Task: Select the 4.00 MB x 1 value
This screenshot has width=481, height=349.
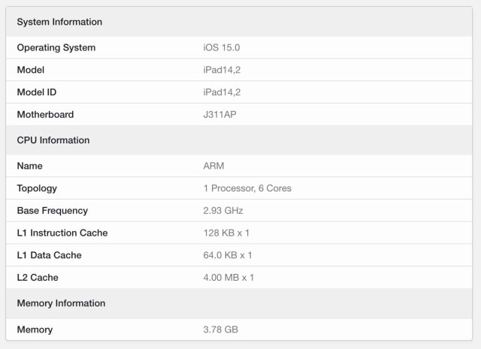Action: click(x=228, y=278)
